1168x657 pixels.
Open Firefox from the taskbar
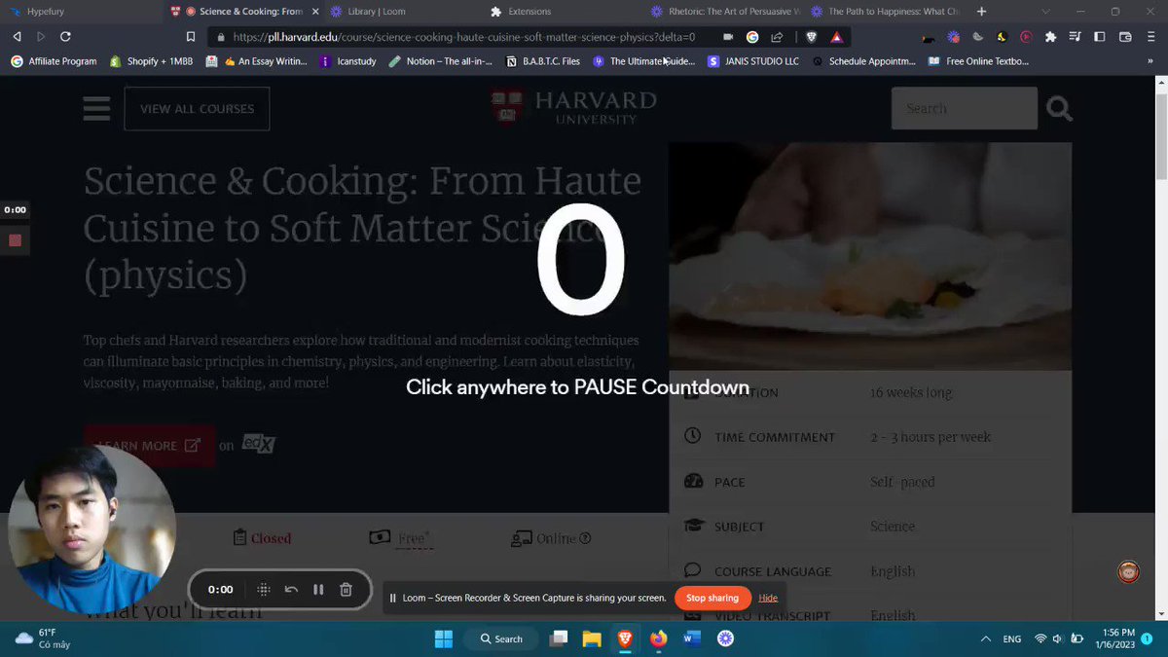point(658,639)
